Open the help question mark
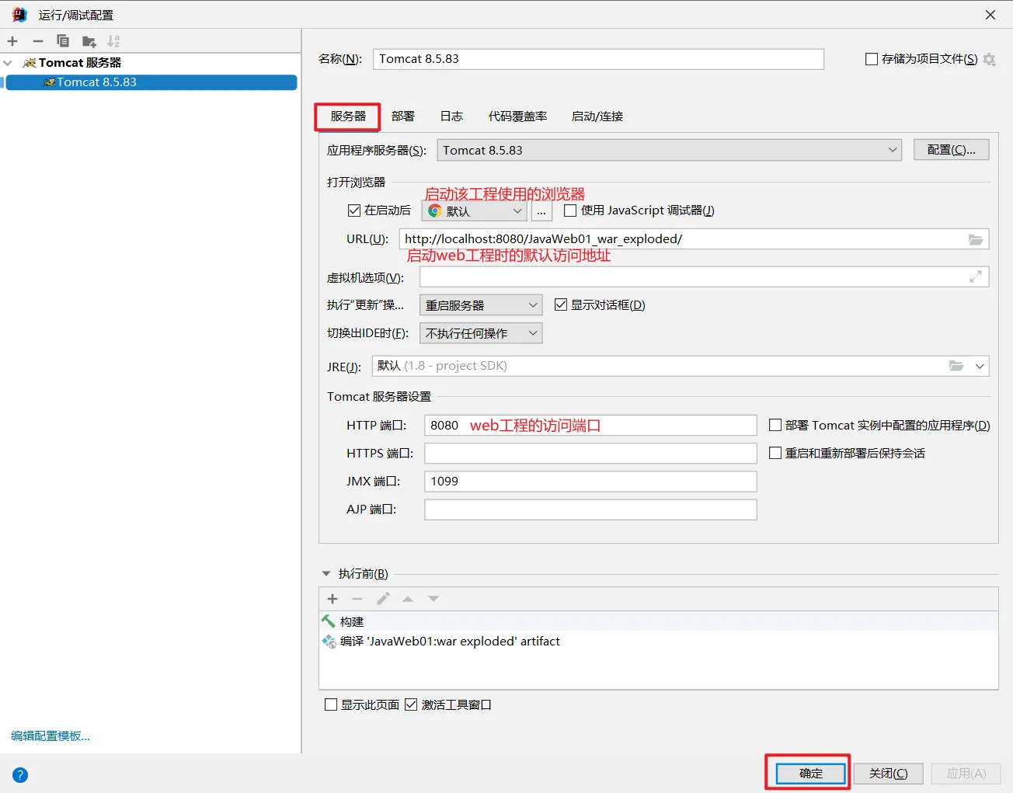 (20, 774)
